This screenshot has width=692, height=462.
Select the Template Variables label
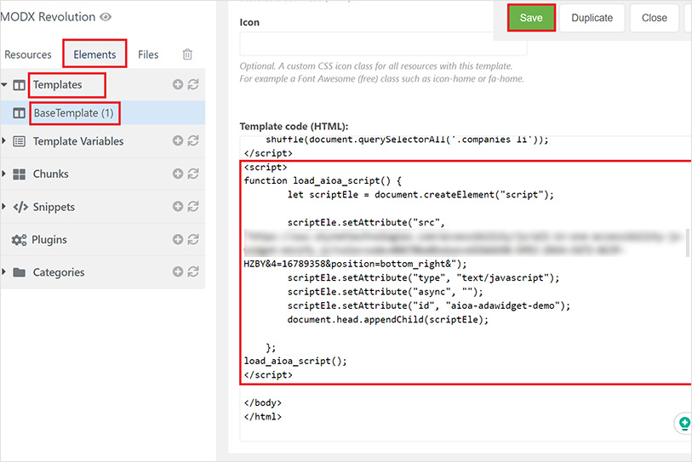click(78, 141)
